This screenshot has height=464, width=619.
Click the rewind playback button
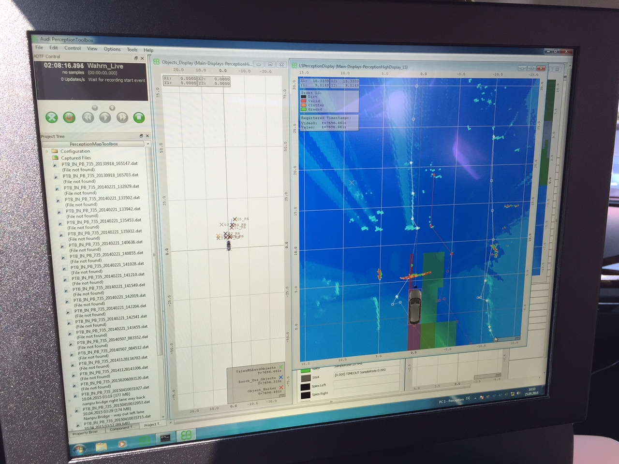click(x=88, y=117)
